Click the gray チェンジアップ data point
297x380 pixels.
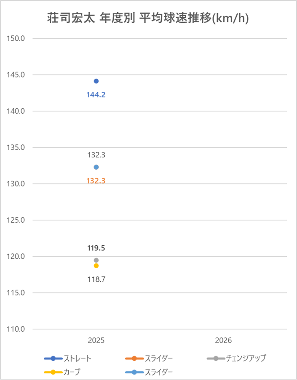click(x=96, y=260)
